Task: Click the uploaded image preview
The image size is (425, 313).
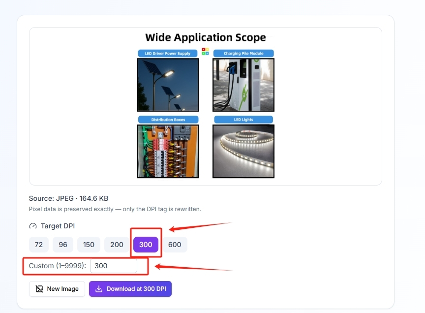Action: coord(206,106)
